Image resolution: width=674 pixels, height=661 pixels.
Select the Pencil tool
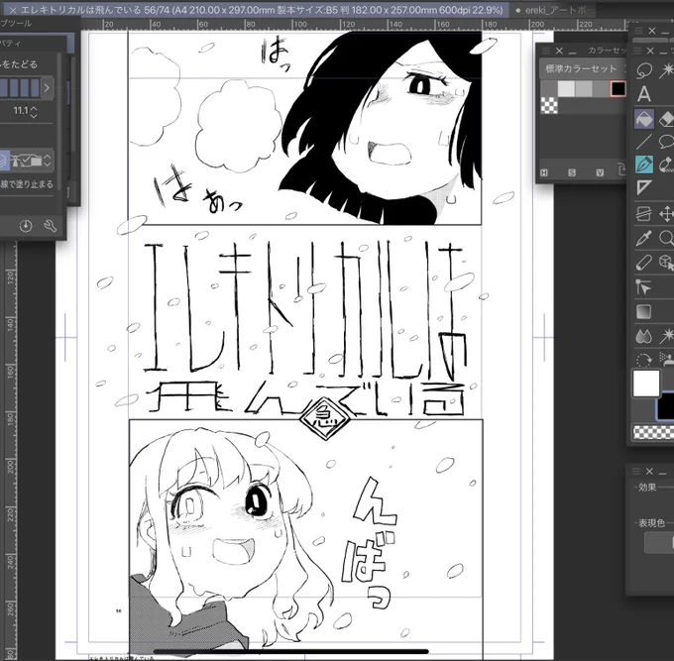643,263
